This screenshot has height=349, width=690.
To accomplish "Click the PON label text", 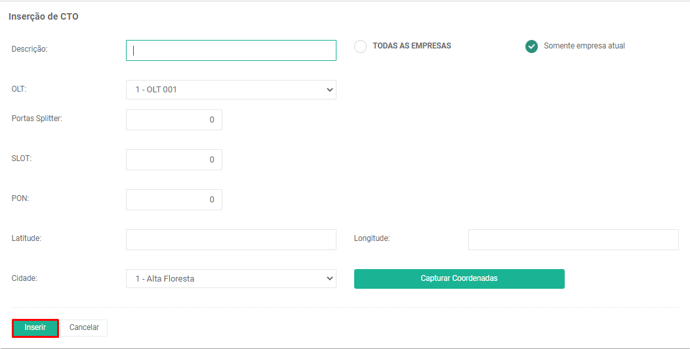I will [x=20, y=198].
